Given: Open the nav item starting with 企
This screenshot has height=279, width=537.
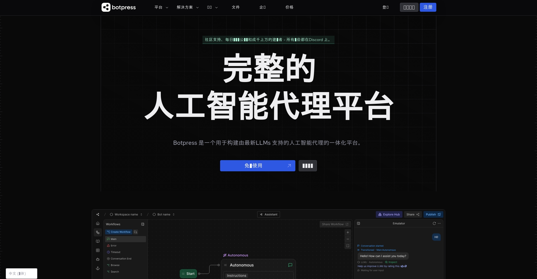Looking at the screenshot, I should (x=263, y=7).
